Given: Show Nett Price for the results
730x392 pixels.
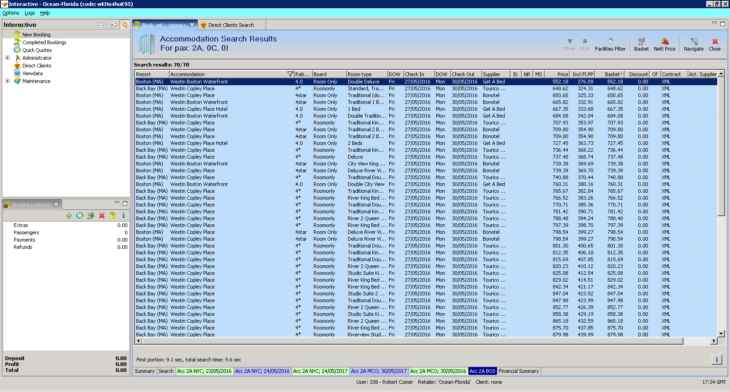Looking at the screenshot, I should pos(664,44).
